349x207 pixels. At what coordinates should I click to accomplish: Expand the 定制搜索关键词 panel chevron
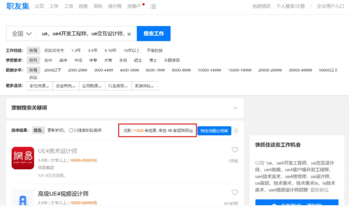[x=235, y=108]
